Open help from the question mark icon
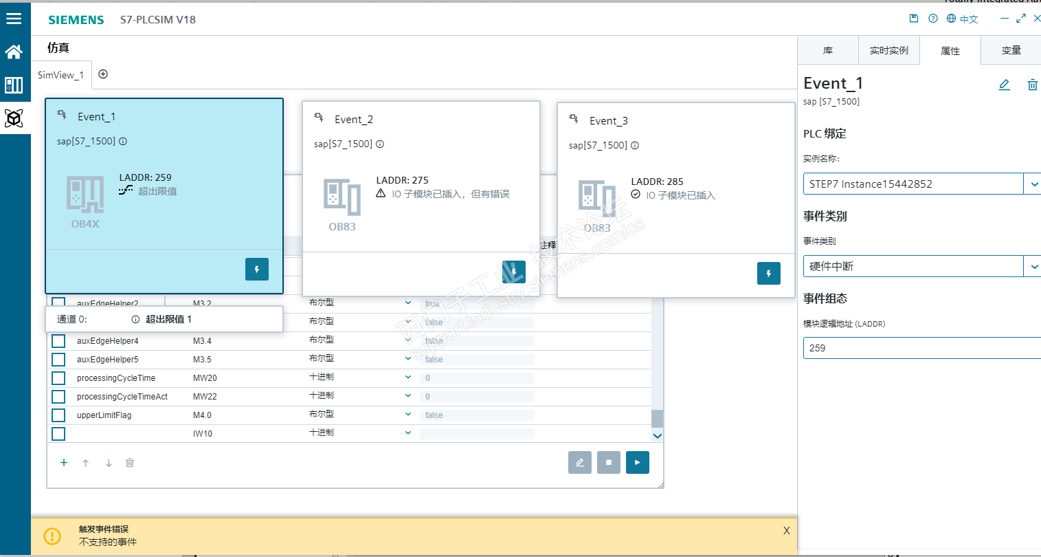The width and height of the screenshot is (1041, 557). point(933,19)
